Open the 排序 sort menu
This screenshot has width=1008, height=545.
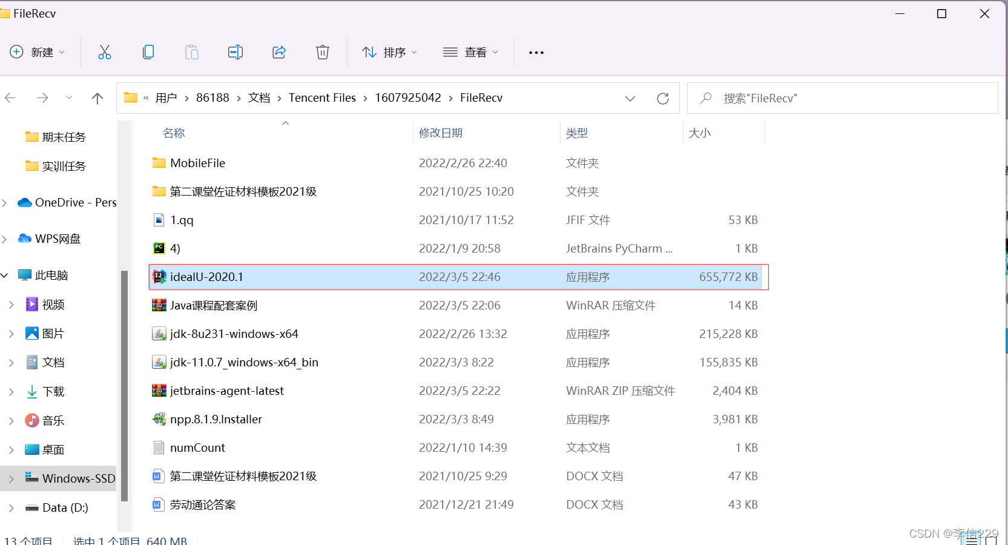click(x=390, y=52)
